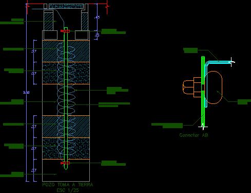Select the red clamp at the rod top
The width and height of the screenshot is (251, 193).
pos(65,31)
